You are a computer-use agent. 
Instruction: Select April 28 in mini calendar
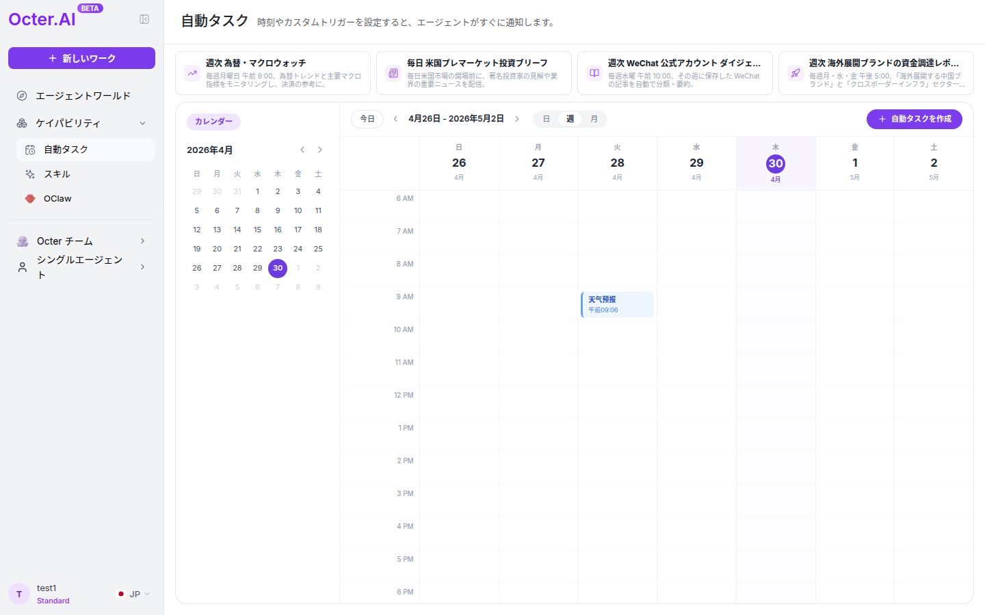click(x=237, y=268)
